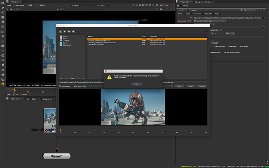
Task: Enable the Auto Alpha checkbox
Action: tap(238, 46)
